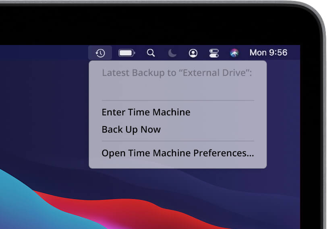Click separator line below Back Up Now
This screenshot has height=229, width=327.
coord(178,141)
